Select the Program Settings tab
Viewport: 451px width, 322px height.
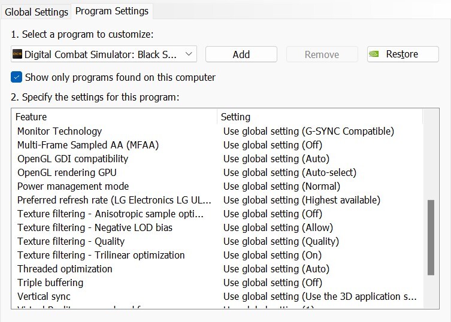[x=112, y=11]
